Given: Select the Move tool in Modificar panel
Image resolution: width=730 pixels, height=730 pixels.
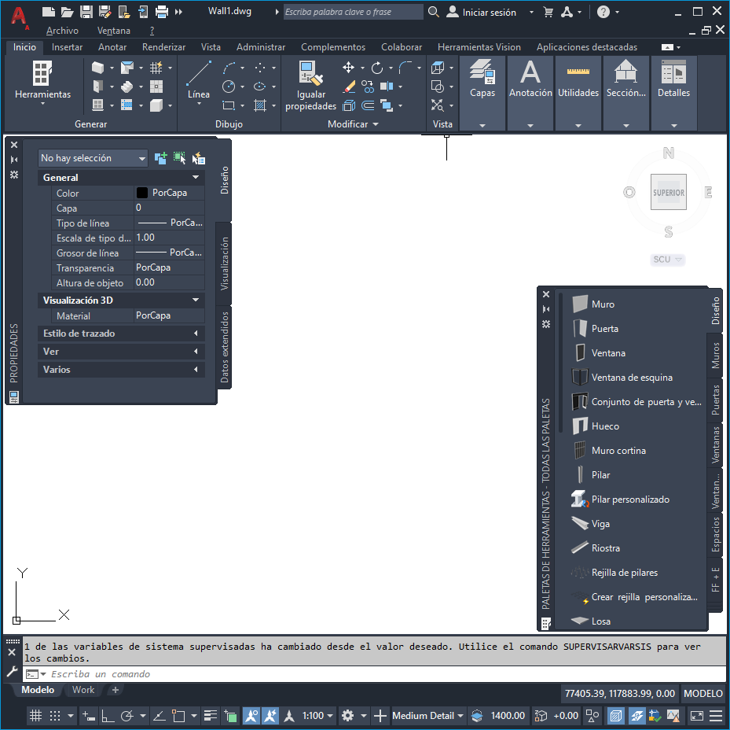Looking at the screenshot, I should (348, 68).
